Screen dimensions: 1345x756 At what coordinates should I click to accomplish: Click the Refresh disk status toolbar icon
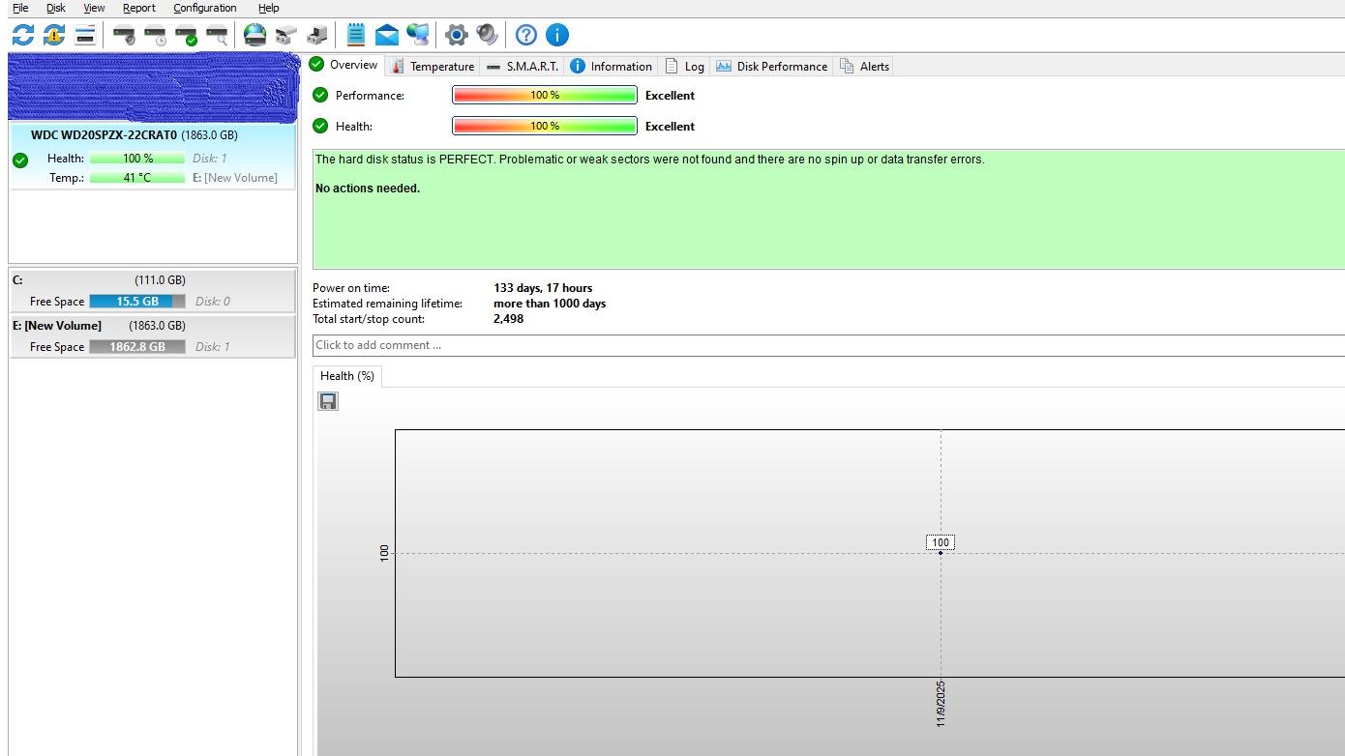click(22, 35)
